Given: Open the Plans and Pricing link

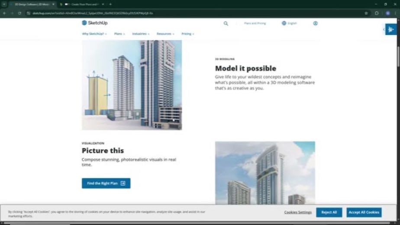Looking at the screenshot, I should click(255, 23).
